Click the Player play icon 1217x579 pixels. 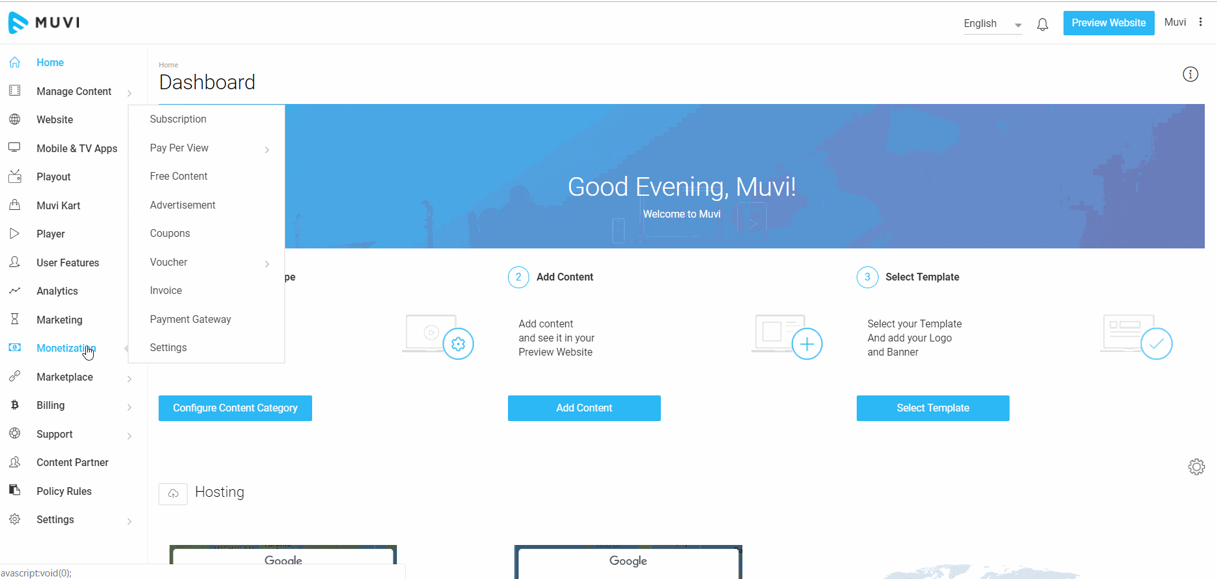(x=15, y=234)
